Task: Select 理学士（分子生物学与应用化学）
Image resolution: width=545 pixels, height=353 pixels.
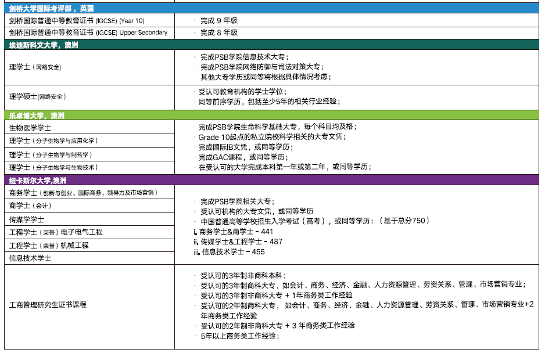Action: click(x=89, y=141)
